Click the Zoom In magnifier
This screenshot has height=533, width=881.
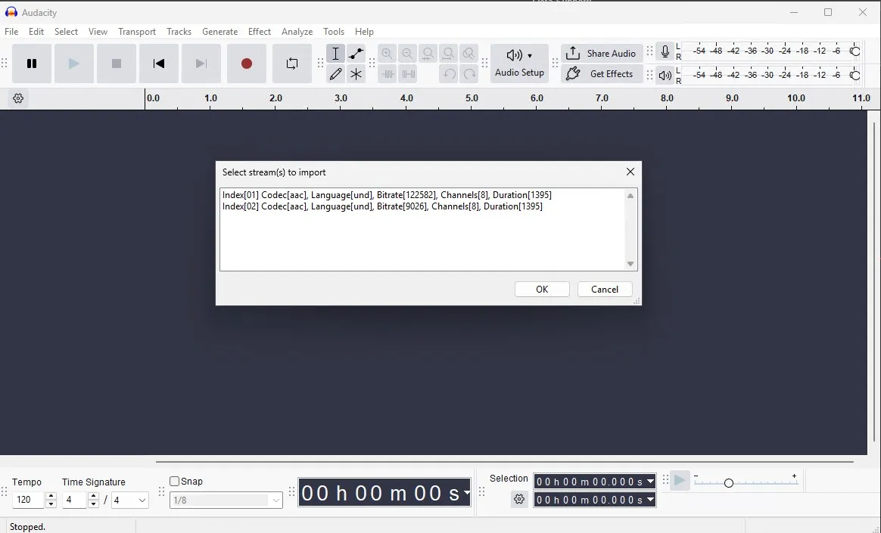[388, 54]
